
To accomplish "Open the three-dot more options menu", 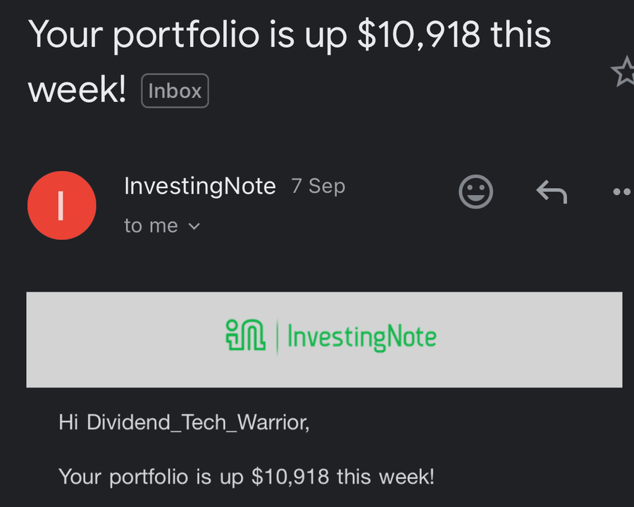I will click(x=623, y=192).
